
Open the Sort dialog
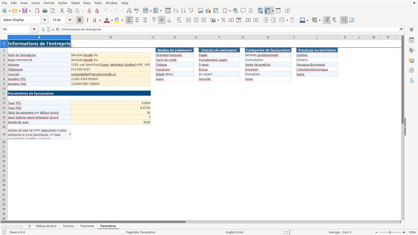(x=168, y=11)
